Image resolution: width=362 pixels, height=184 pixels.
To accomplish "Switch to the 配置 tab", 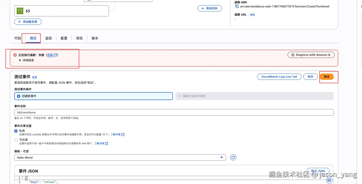I will (x=64, y=38).
